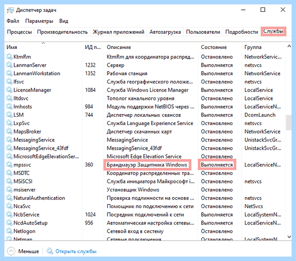Click the gear icon beside NcdAutoSetup

click(9, 223)
